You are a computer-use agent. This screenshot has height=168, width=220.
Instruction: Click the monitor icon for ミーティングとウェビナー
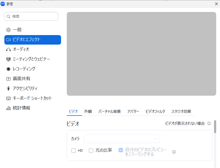(8, 59)
